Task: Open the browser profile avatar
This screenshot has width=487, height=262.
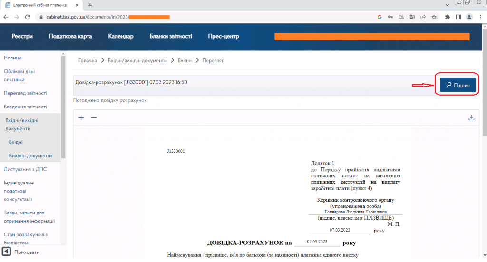Action: 469,17
